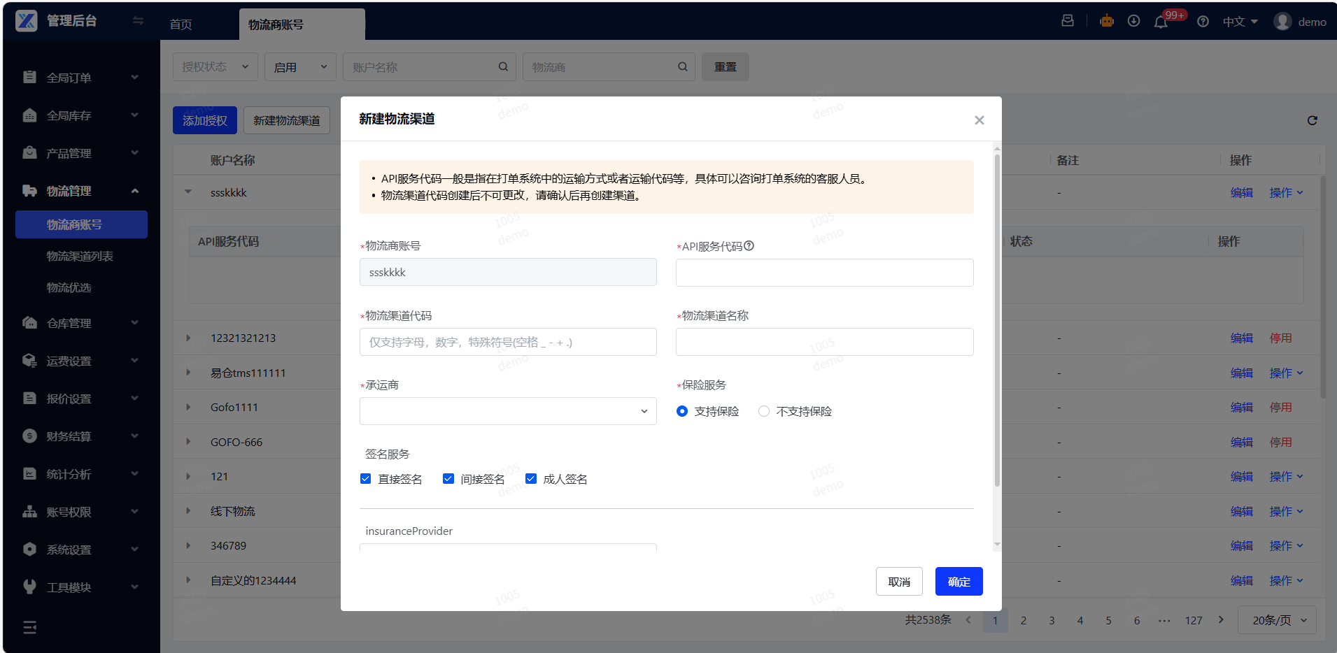Image resolution: width=1337 pixels, height=653 pixels.
Task: Open the 启用 status filter dropdown
Action: [300, 67]
